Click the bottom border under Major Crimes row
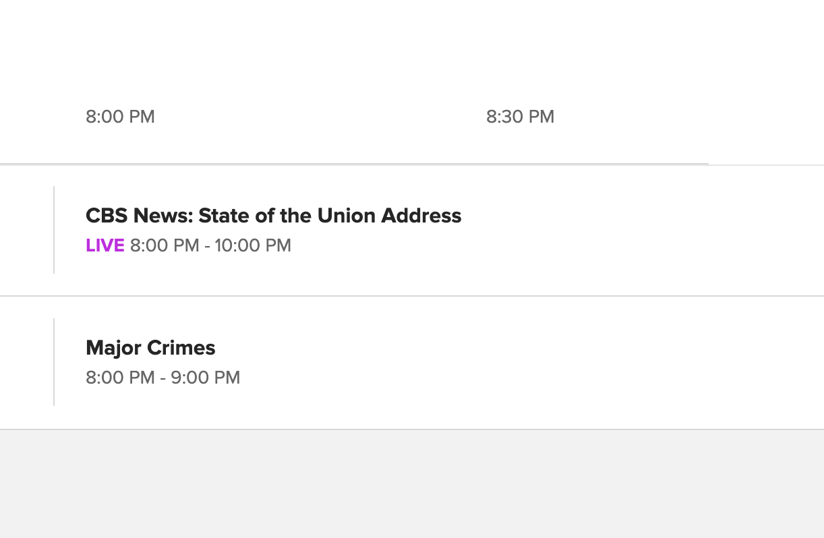The height and width of the screenshot is (538, 824). coord(412,429)
